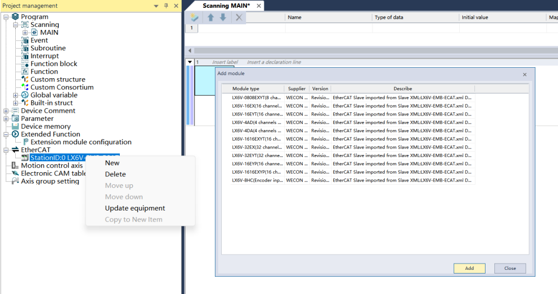The image size is (558, 294).
Task: Select the Motion control axis item
Action: click(x=51, y=165)
